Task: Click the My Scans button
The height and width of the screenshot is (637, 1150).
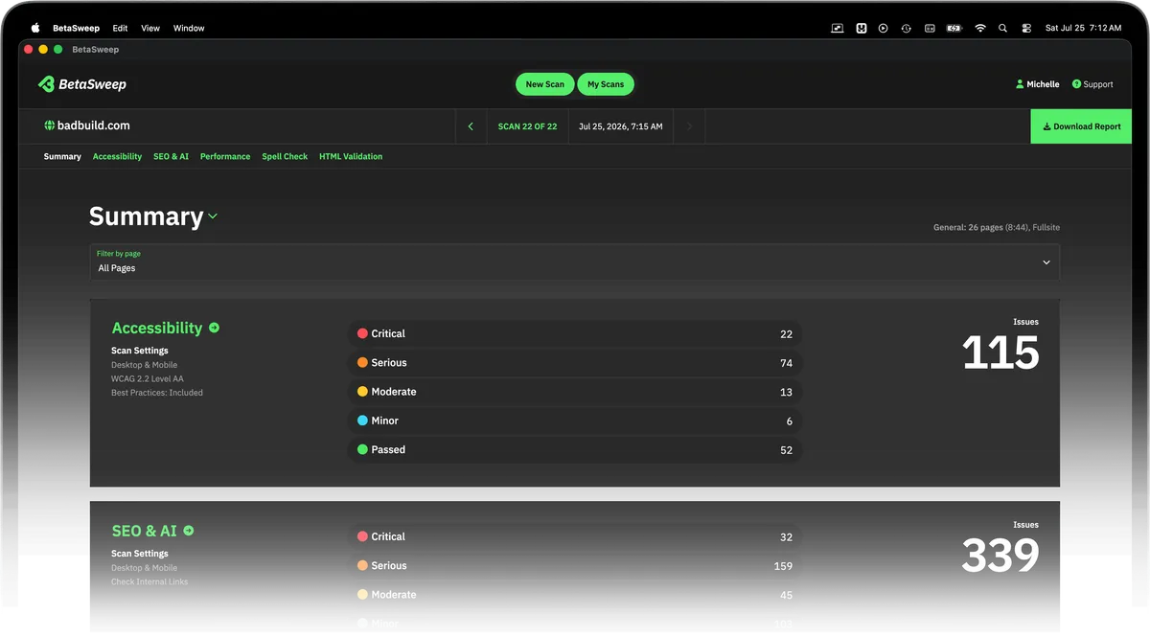Action: click(606, 84)
